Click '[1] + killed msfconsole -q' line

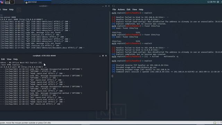click(x=161, y=56)
